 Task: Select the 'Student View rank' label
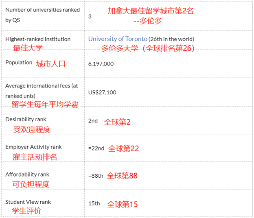[28, 202]
